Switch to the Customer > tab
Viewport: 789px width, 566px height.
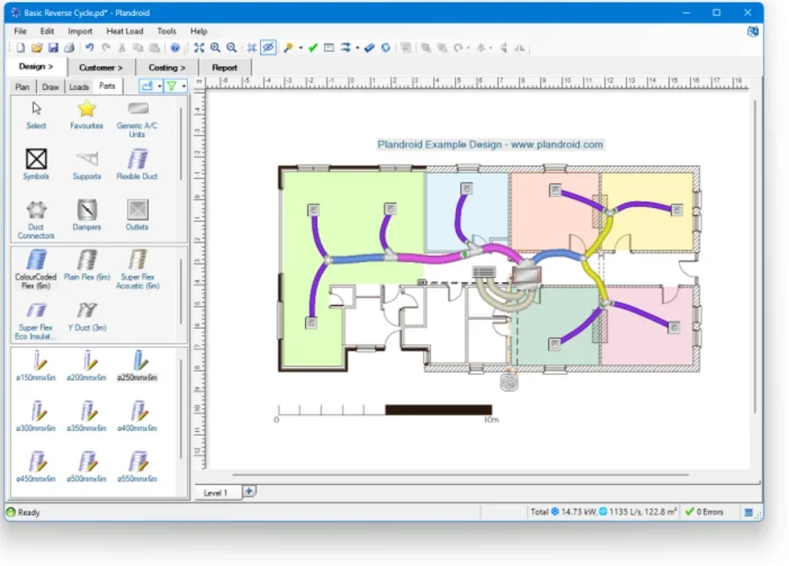[x=100, y=67]
